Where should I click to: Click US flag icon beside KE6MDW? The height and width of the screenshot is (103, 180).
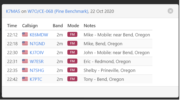pos(25,35)
